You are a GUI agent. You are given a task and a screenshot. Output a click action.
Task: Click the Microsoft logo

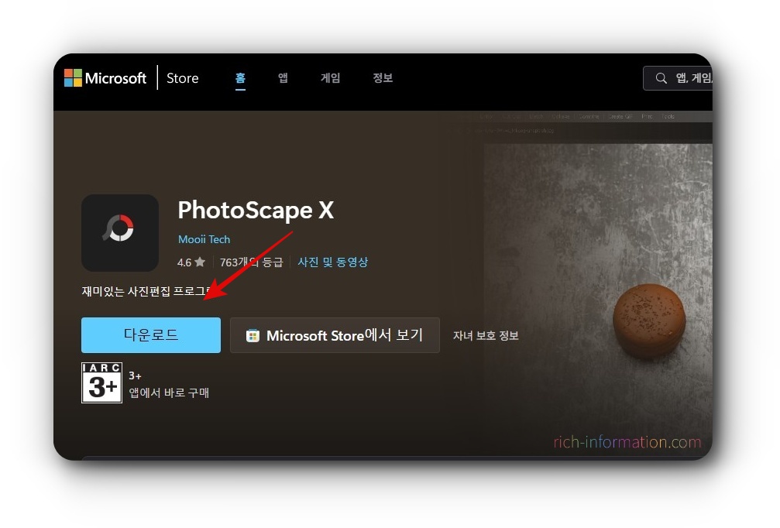click(x=105, y=78)
